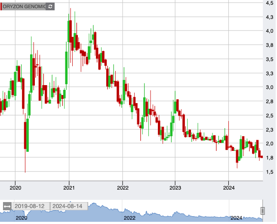Edit the end date 2024-08-14 field
The image size is (277, 224).
(x=69, y=206)
